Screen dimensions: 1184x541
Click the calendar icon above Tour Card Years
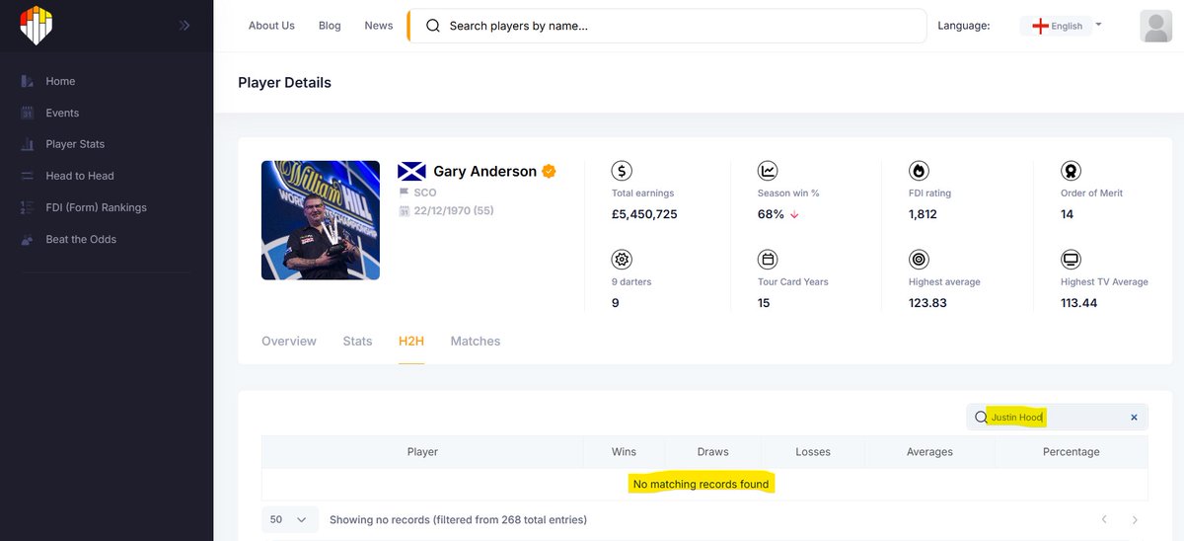pos(768,260)
